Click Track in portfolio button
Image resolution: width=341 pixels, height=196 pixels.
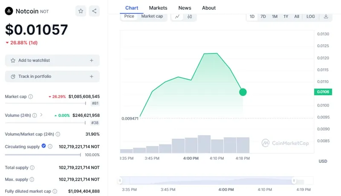52,76
